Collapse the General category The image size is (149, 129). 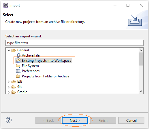pyautogui.click(x=9, y=50)
